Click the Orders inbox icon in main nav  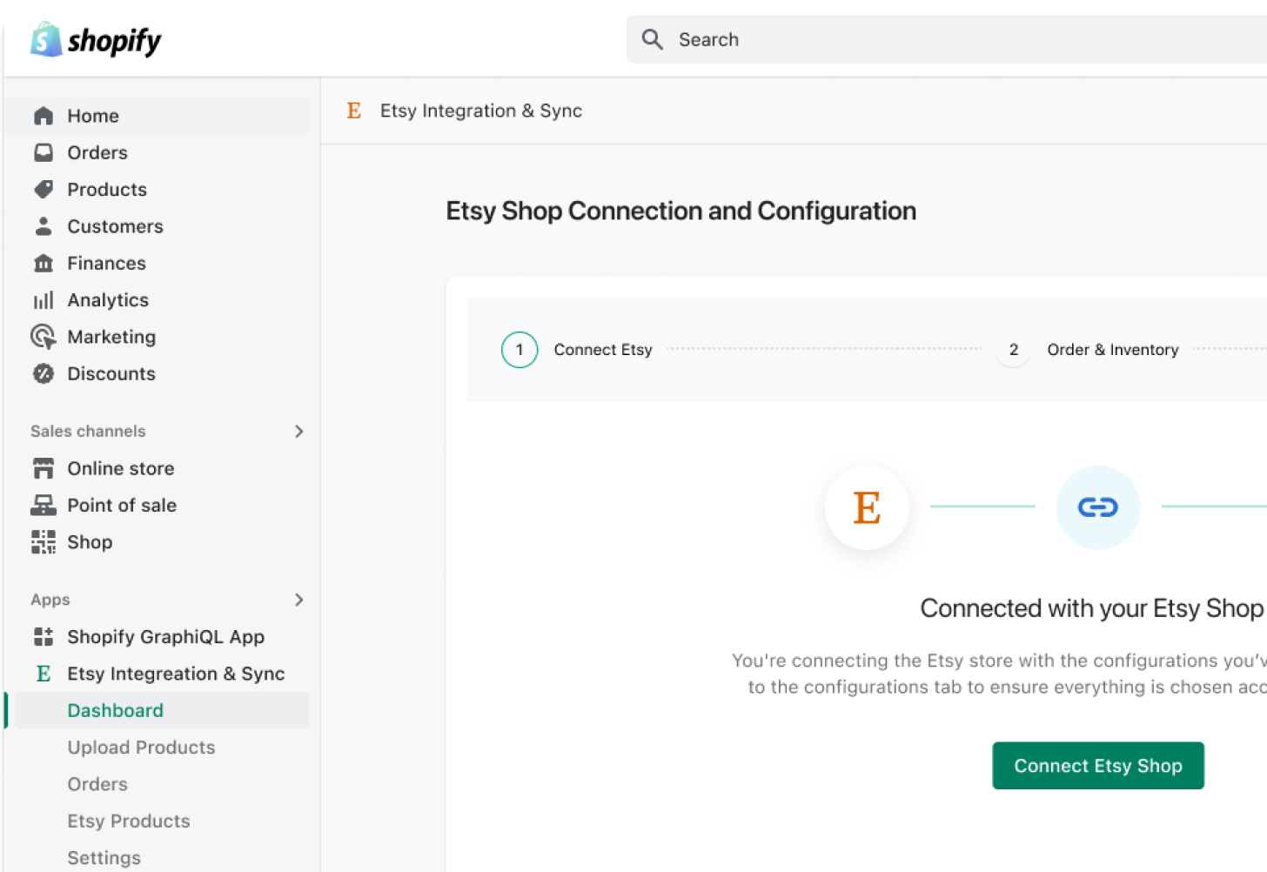[44, 152]
